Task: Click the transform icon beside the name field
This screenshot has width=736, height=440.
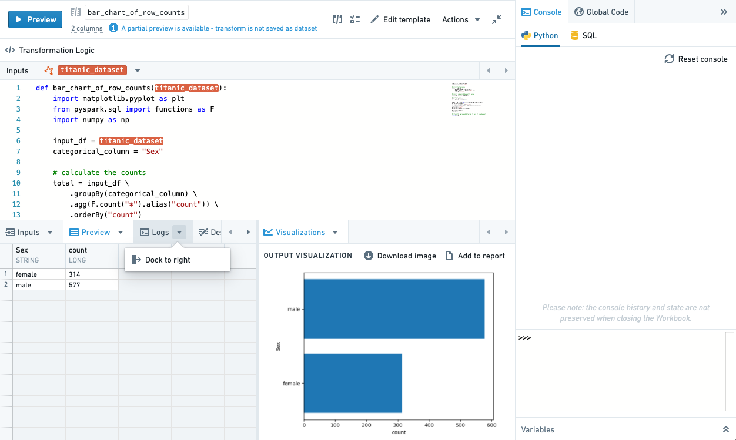Action: point(76,12)
